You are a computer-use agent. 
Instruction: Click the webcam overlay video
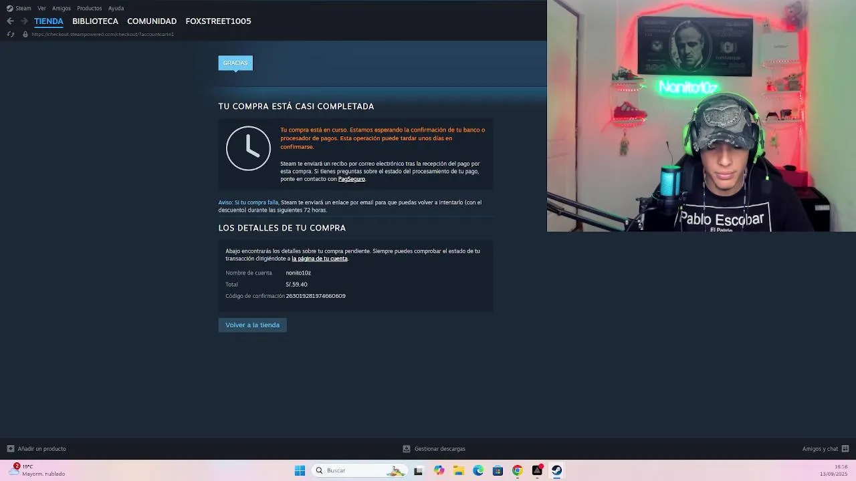pyautogui.click(x=702, y=116)
